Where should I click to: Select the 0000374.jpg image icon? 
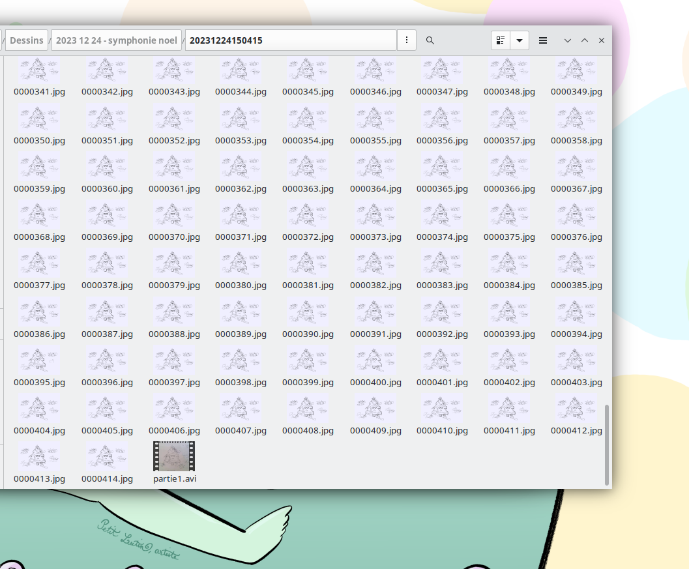click(x=441, y=215)
